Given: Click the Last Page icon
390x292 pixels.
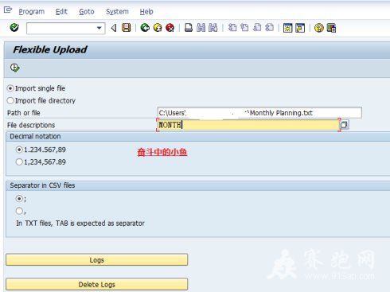Looking at the screenshot, I should (269, 28).
